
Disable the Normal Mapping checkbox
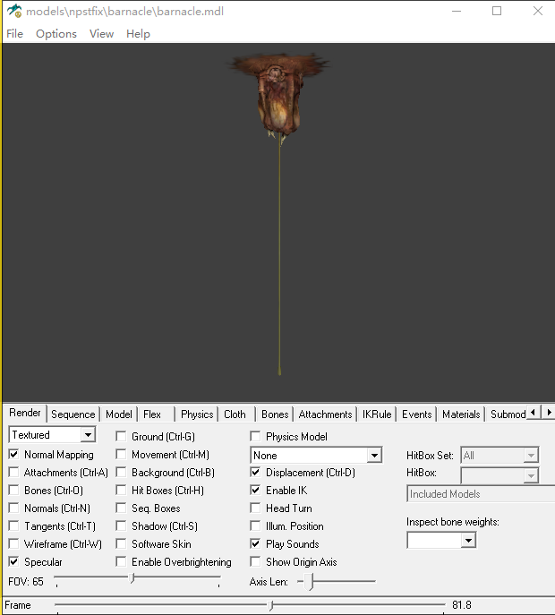(x=13, y=454)
